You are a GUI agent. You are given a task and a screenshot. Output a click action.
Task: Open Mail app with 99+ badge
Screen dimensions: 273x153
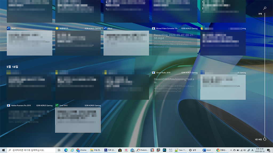click(x=133, y=150)
